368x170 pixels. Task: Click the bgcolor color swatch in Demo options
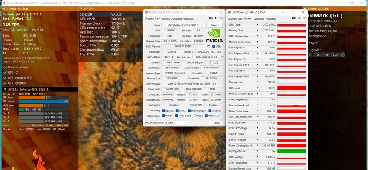coord(343,55)
